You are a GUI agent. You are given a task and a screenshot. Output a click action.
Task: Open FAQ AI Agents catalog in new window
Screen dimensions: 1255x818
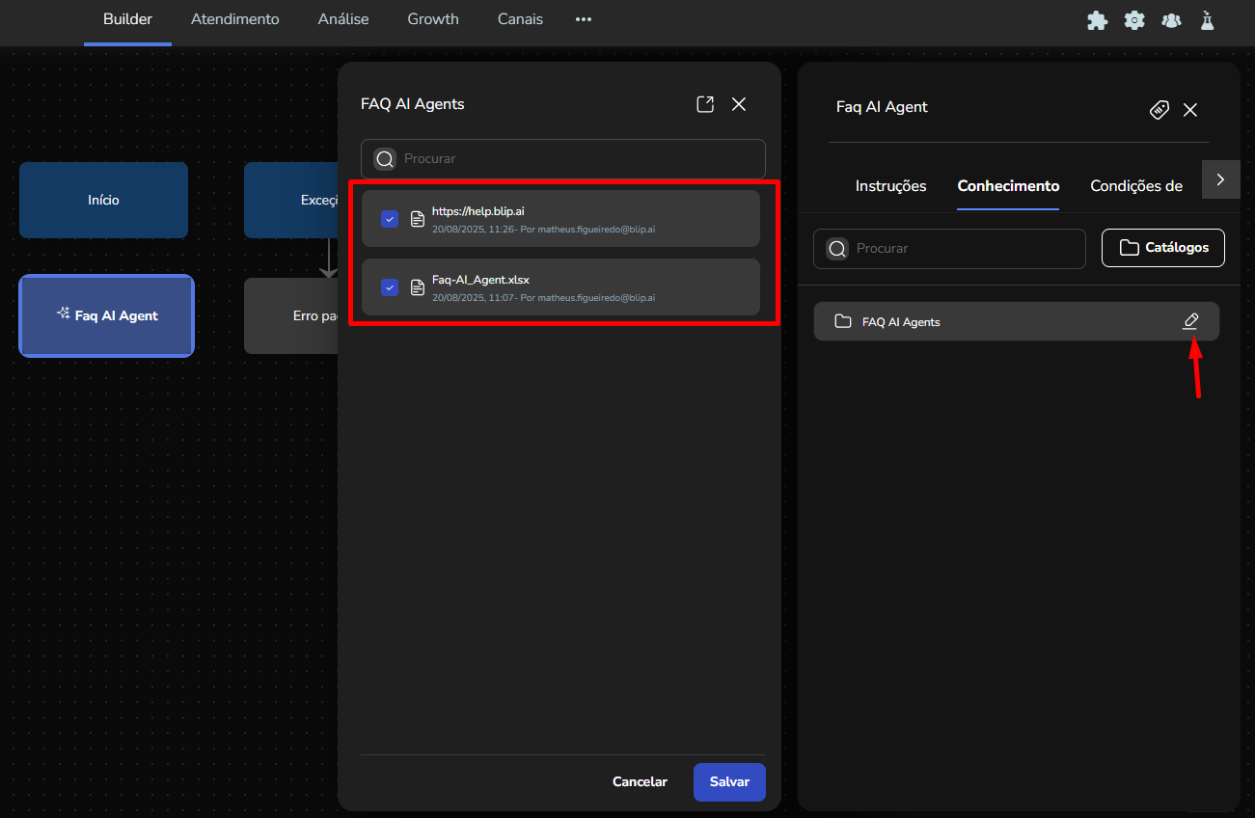click(x=705, y=104)
